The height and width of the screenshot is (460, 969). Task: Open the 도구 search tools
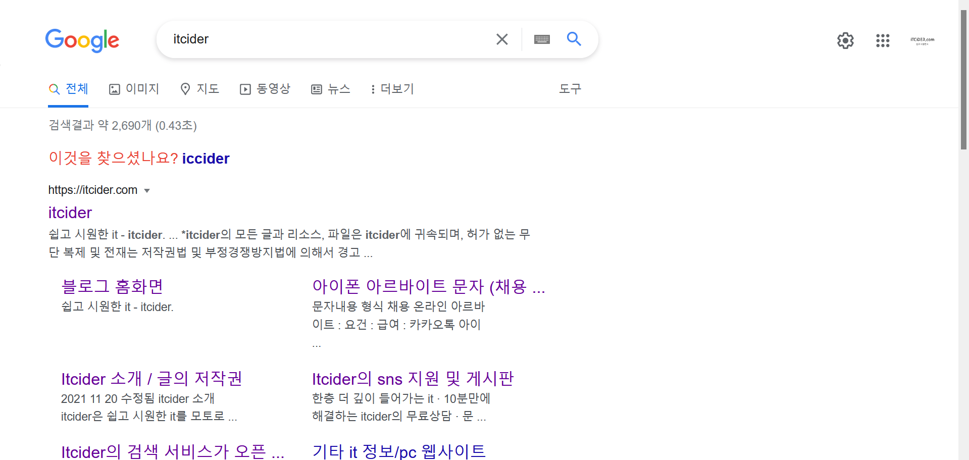click(570, 89)
